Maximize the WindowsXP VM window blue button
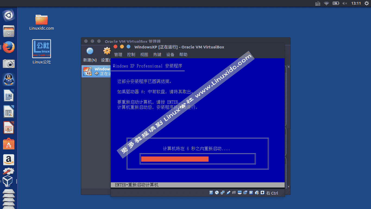The image size is (371, 209). click(128, 47)
